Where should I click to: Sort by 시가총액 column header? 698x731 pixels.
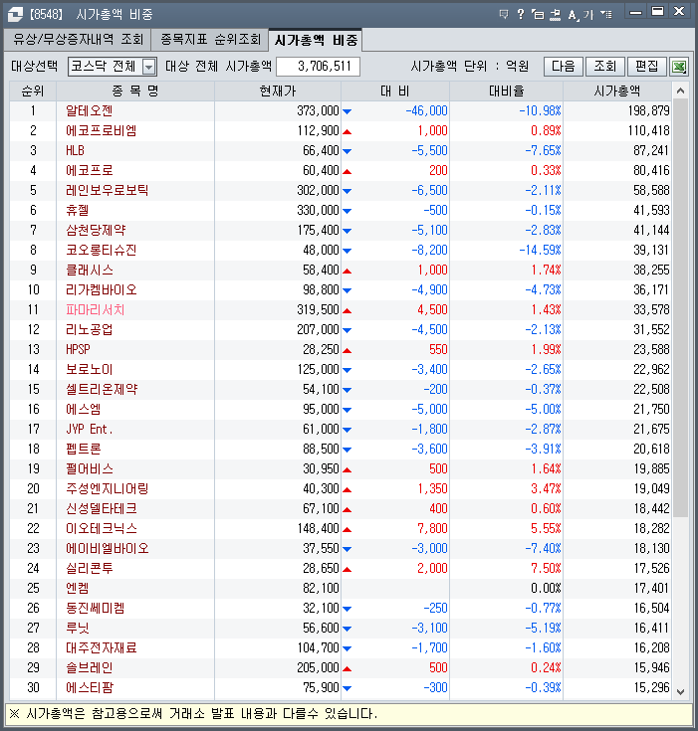click(617, 91)
